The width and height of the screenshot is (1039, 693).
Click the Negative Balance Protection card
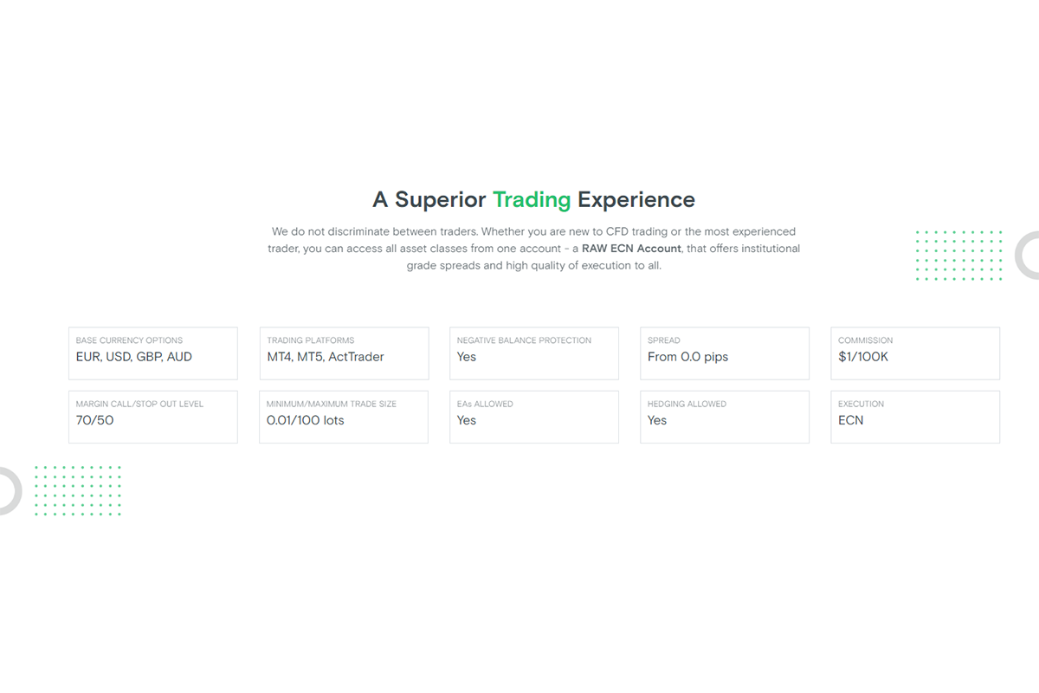tap(534, 353)
